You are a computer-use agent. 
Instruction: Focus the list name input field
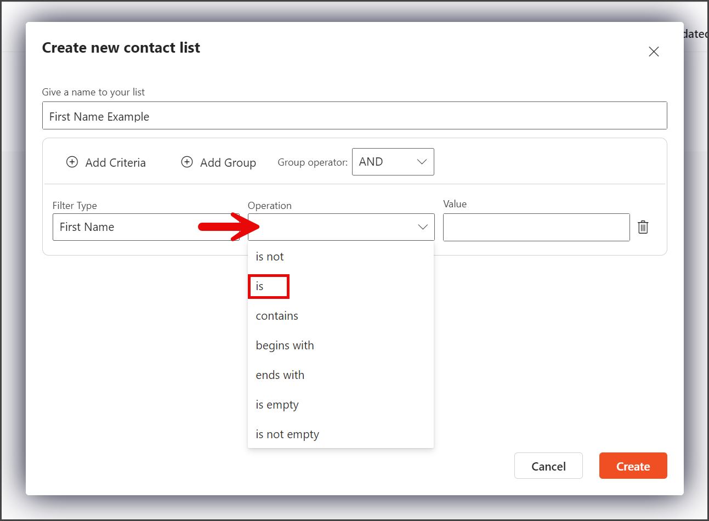355,116
